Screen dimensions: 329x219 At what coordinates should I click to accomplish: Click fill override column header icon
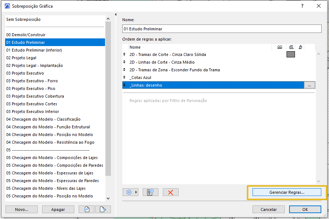[x=291, y=47]
